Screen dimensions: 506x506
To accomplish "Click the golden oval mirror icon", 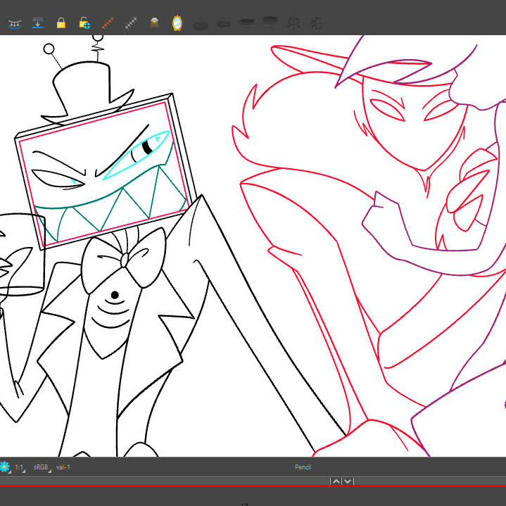I will pos(177,23).
